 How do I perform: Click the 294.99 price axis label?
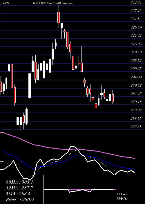tap(136, 77)
